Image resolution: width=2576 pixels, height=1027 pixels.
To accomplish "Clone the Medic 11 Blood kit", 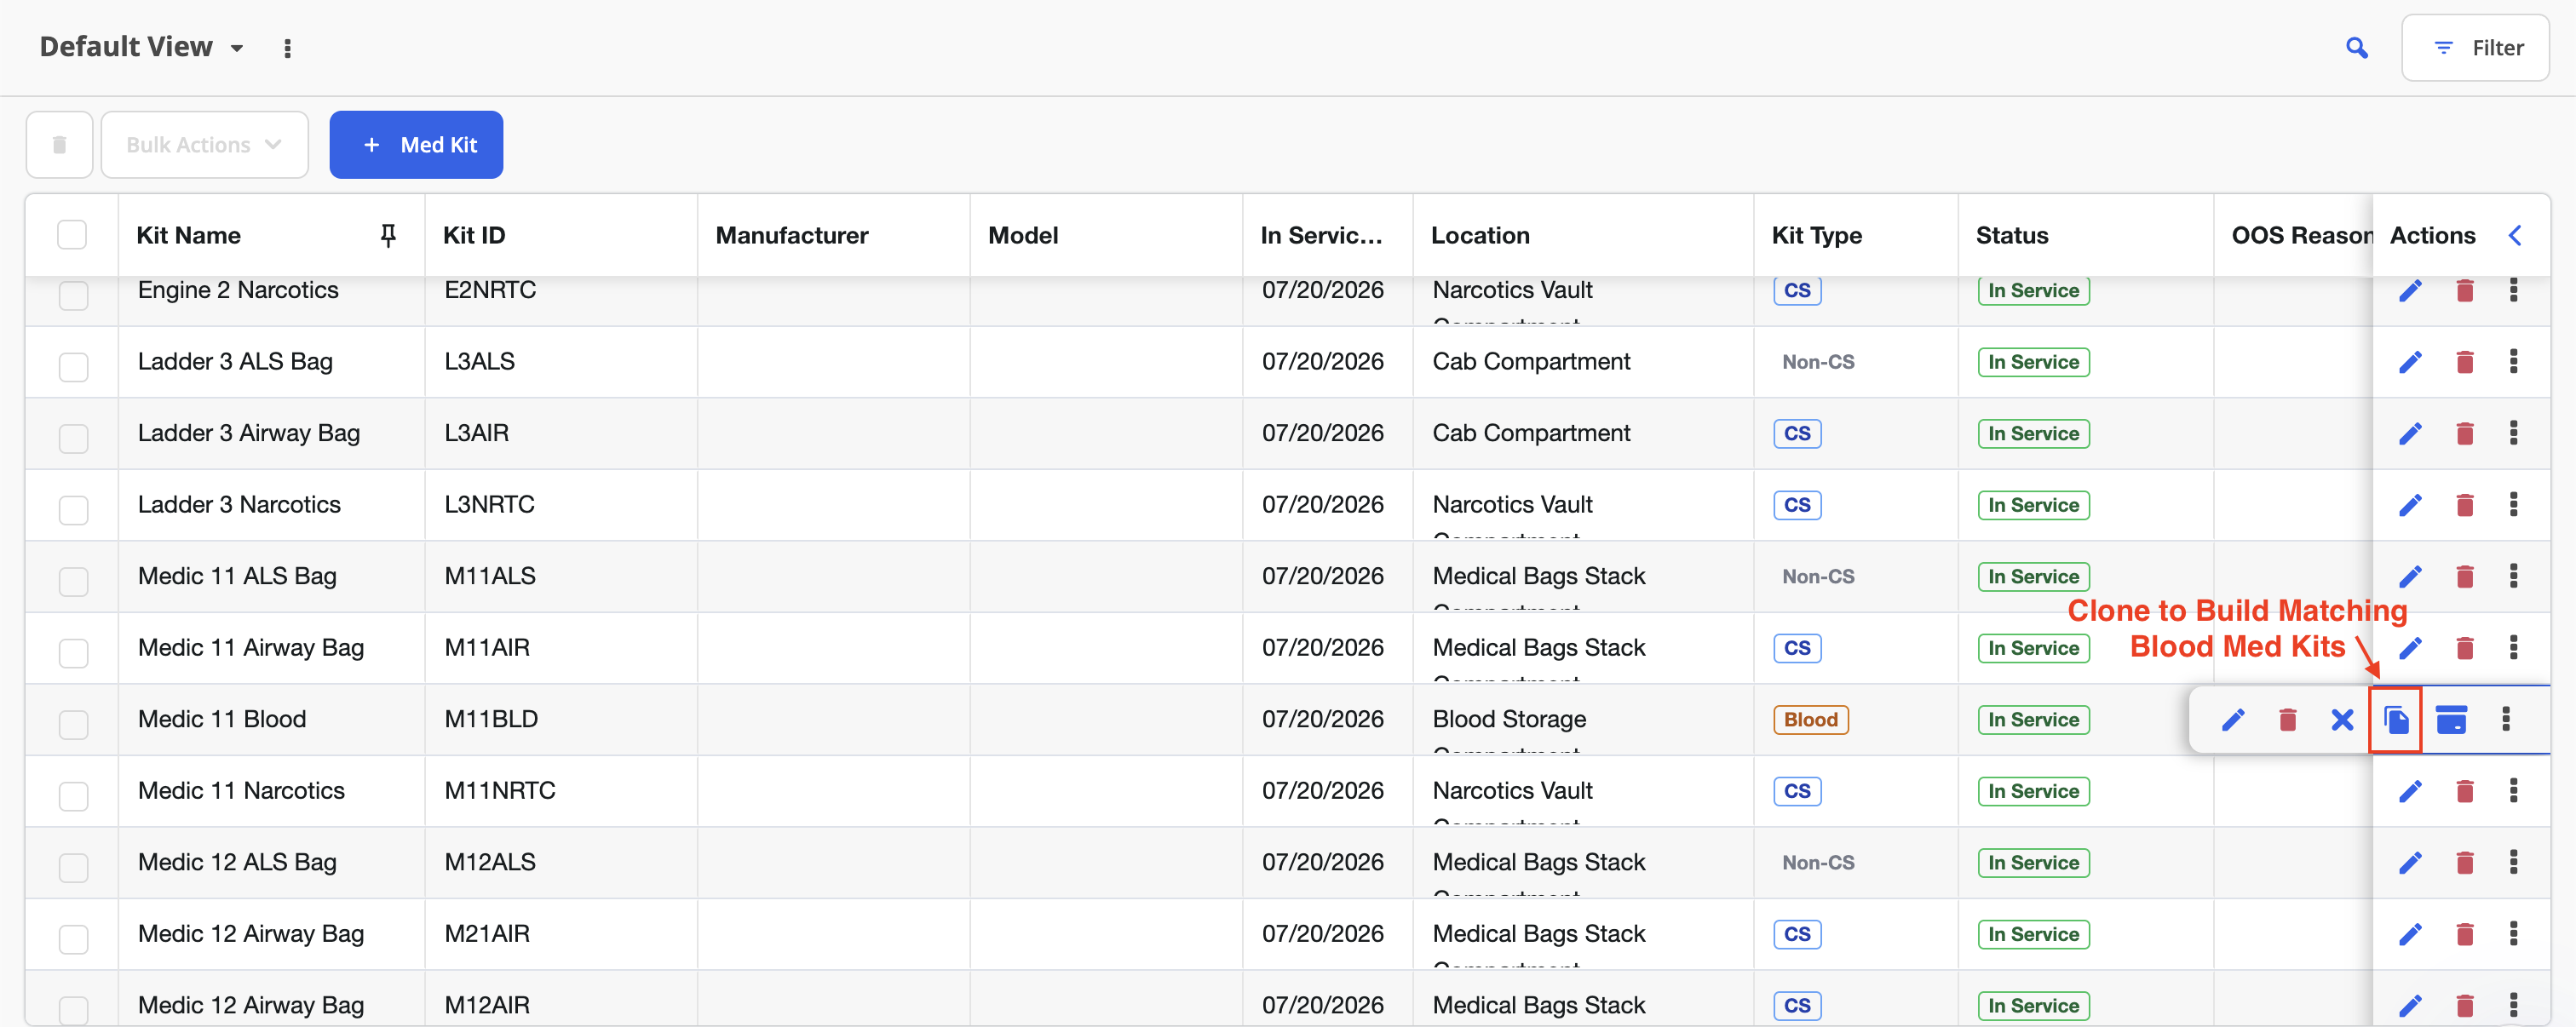I will point(2395,719).
